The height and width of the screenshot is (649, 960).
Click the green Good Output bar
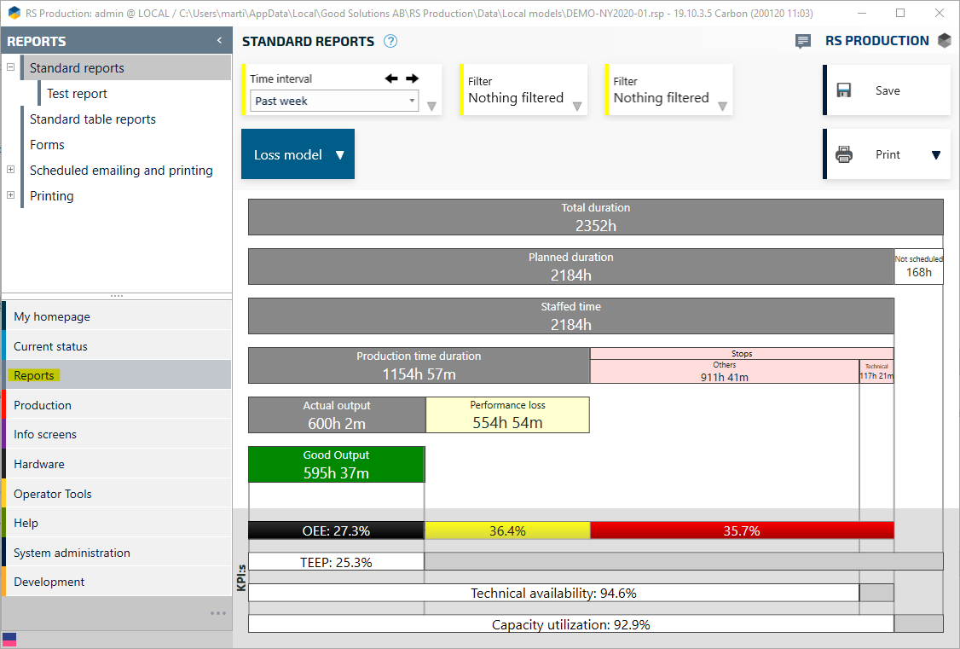coord(336,464)
